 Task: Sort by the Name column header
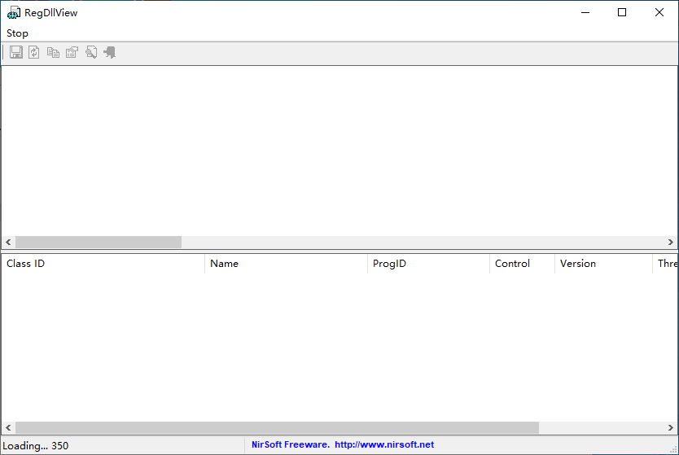(x=285, y=264)
